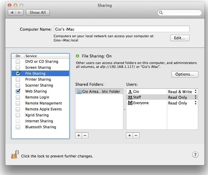The height and width of the screenshot is (175, 208).
Task: Enable Screen Sharing checkbox
Action: (x=18, y=68)
